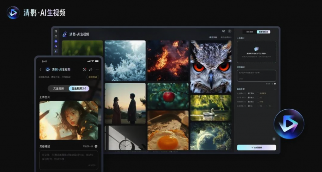
Task: Click the description input box on phone
Action: pos(69,160)
